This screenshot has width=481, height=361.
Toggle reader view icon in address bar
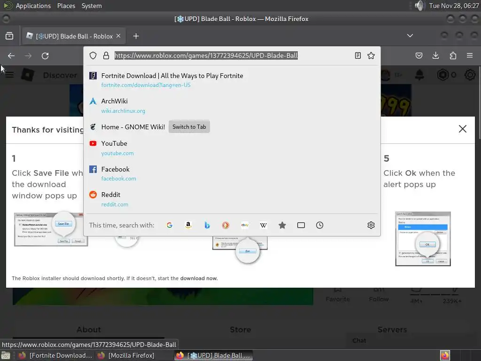(357, 55)
